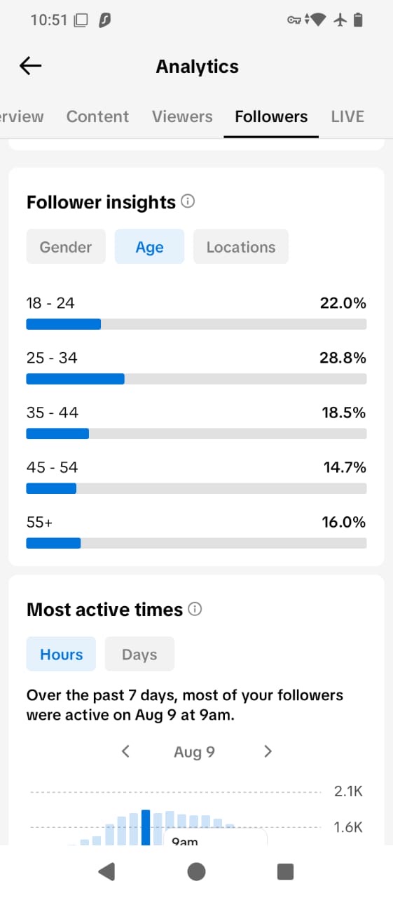
Task: Open Most active times info icon
Action: (195, 609)
